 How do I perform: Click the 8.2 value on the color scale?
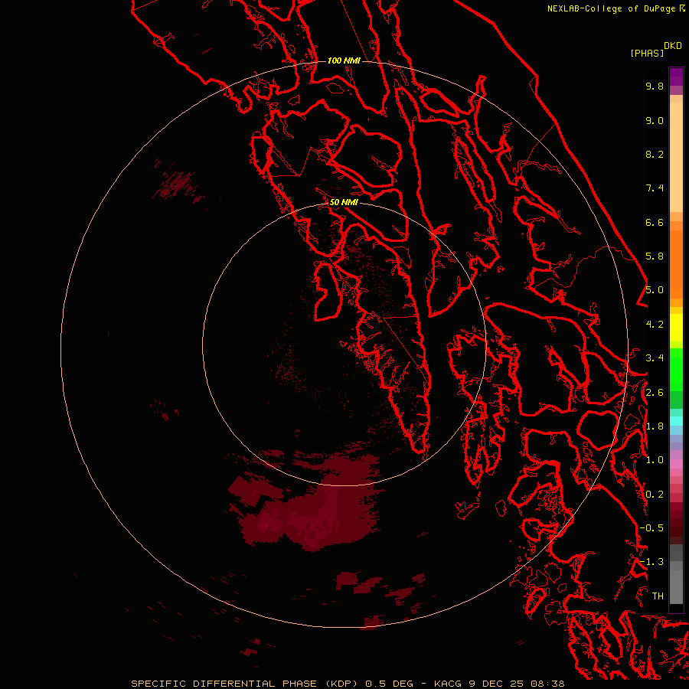[655, 154]
